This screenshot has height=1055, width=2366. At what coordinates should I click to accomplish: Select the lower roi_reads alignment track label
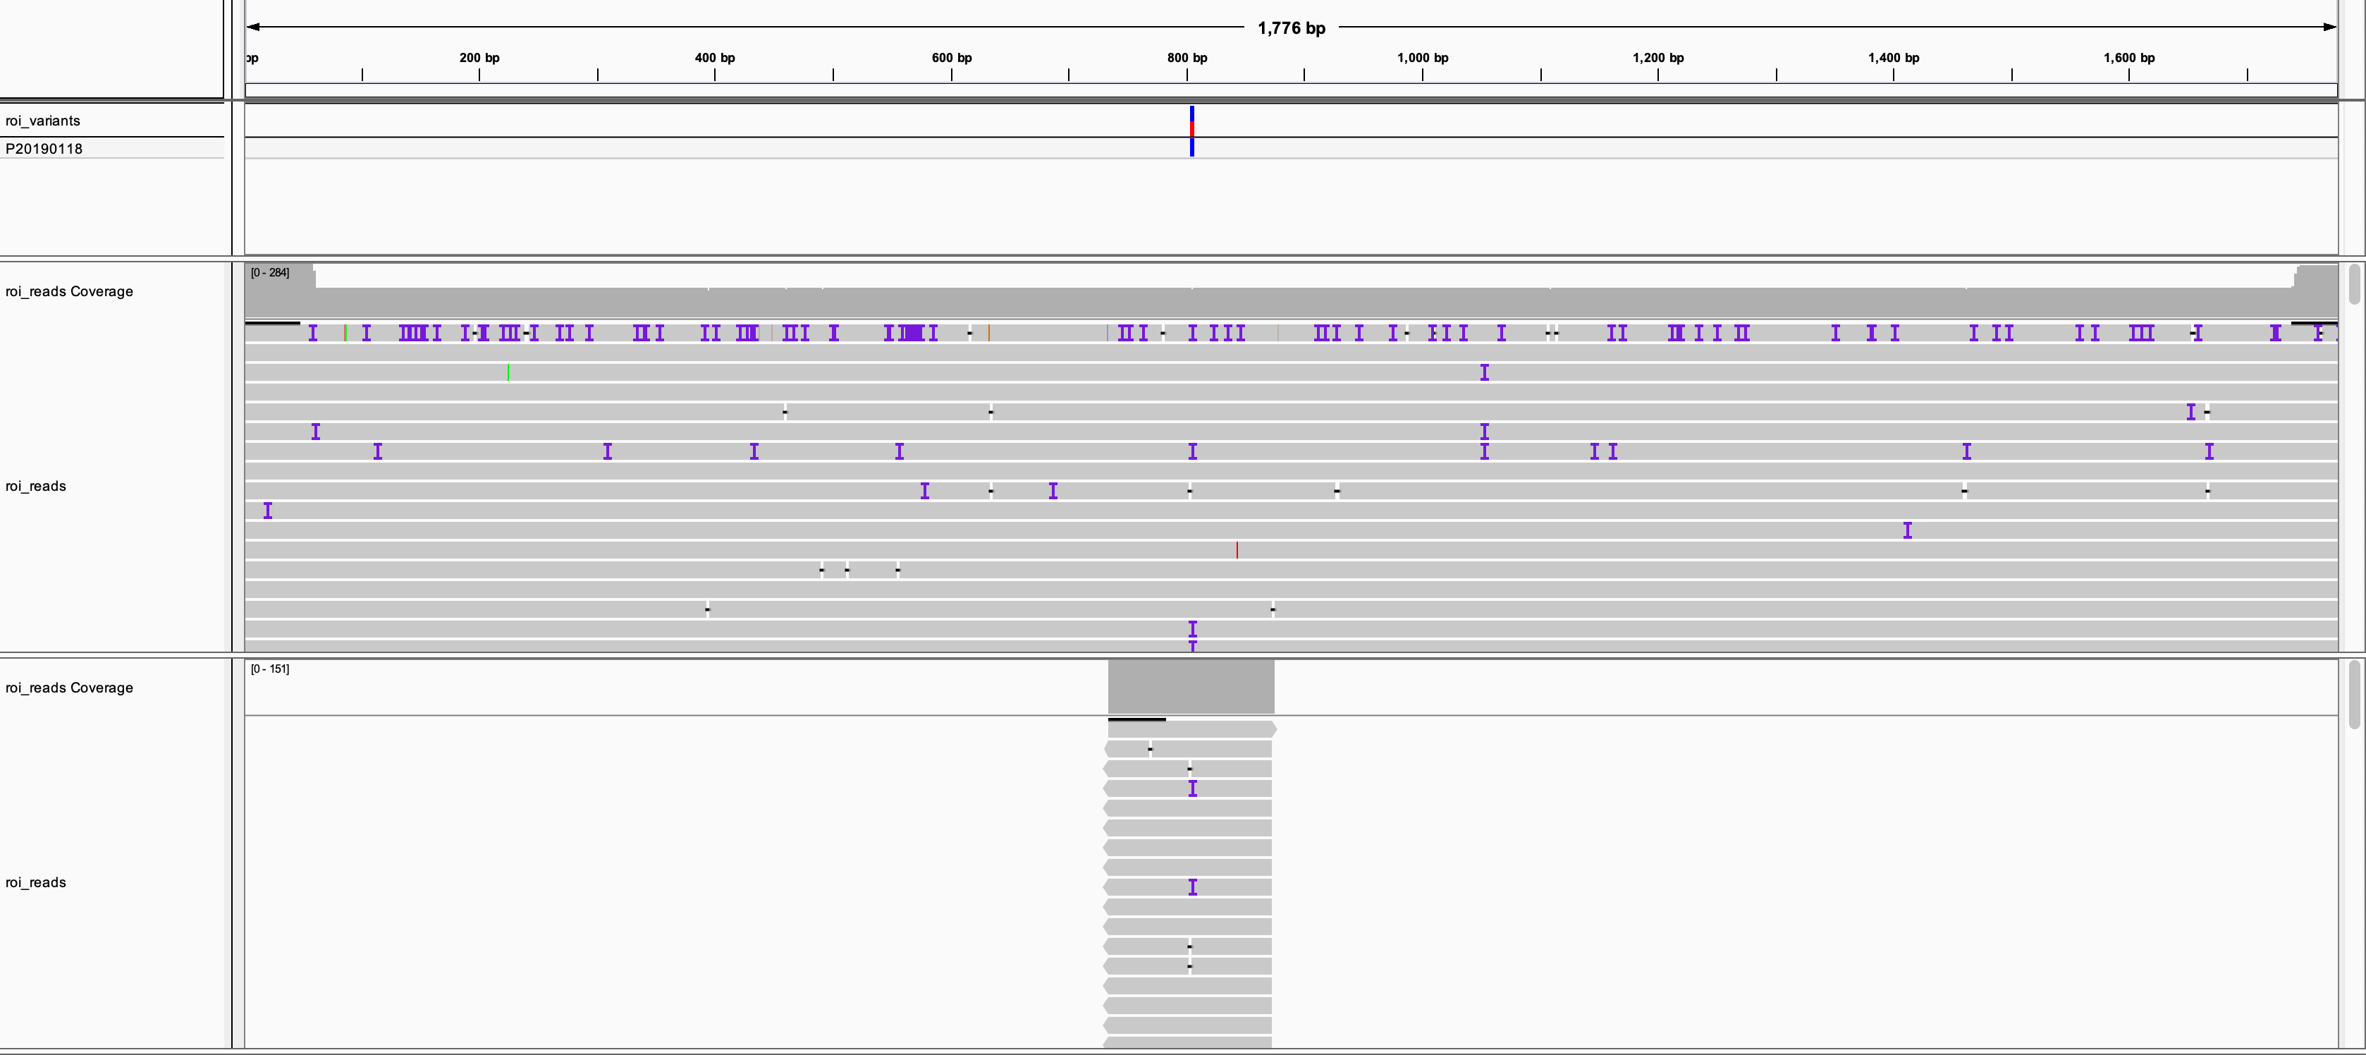(36, 882)
